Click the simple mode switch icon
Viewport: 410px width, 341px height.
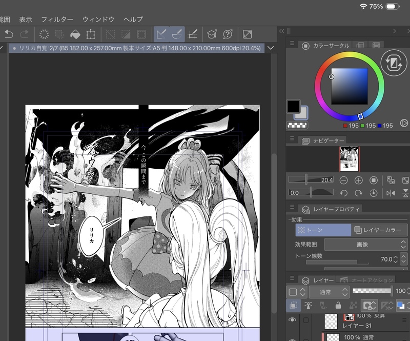247,34
